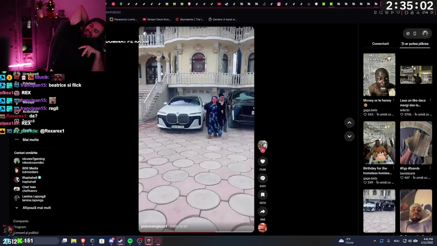Image resolution: width=437 pixels, height=246 pixels.
Task: Open the Companie footer link
Action: pos(21,221)
